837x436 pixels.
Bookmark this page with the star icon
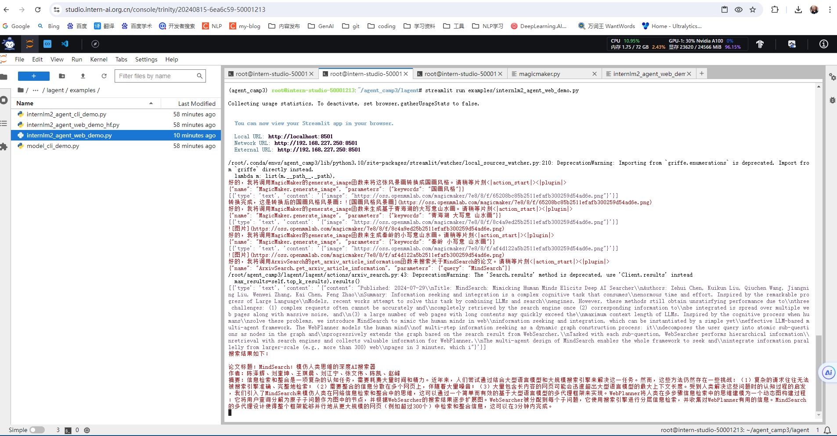pos(753,10)
